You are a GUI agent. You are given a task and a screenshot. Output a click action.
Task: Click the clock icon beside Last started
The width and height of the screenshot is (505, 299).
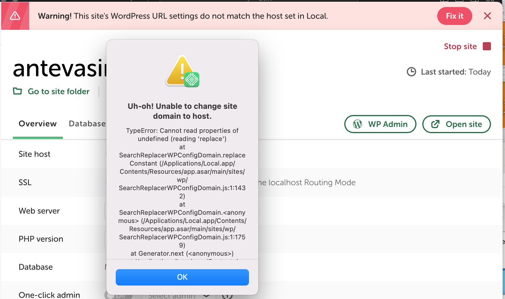tap(411, 72)
